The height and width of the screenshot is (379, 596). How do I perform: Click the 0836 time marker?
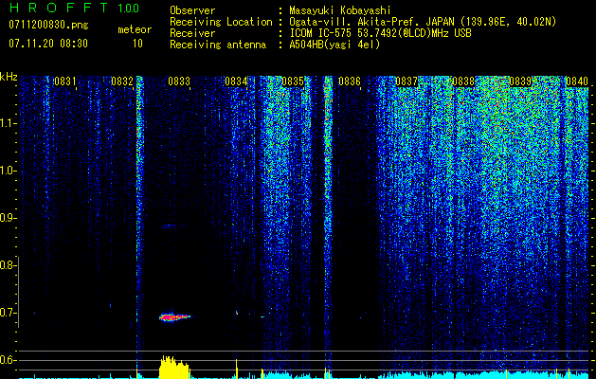350,81
